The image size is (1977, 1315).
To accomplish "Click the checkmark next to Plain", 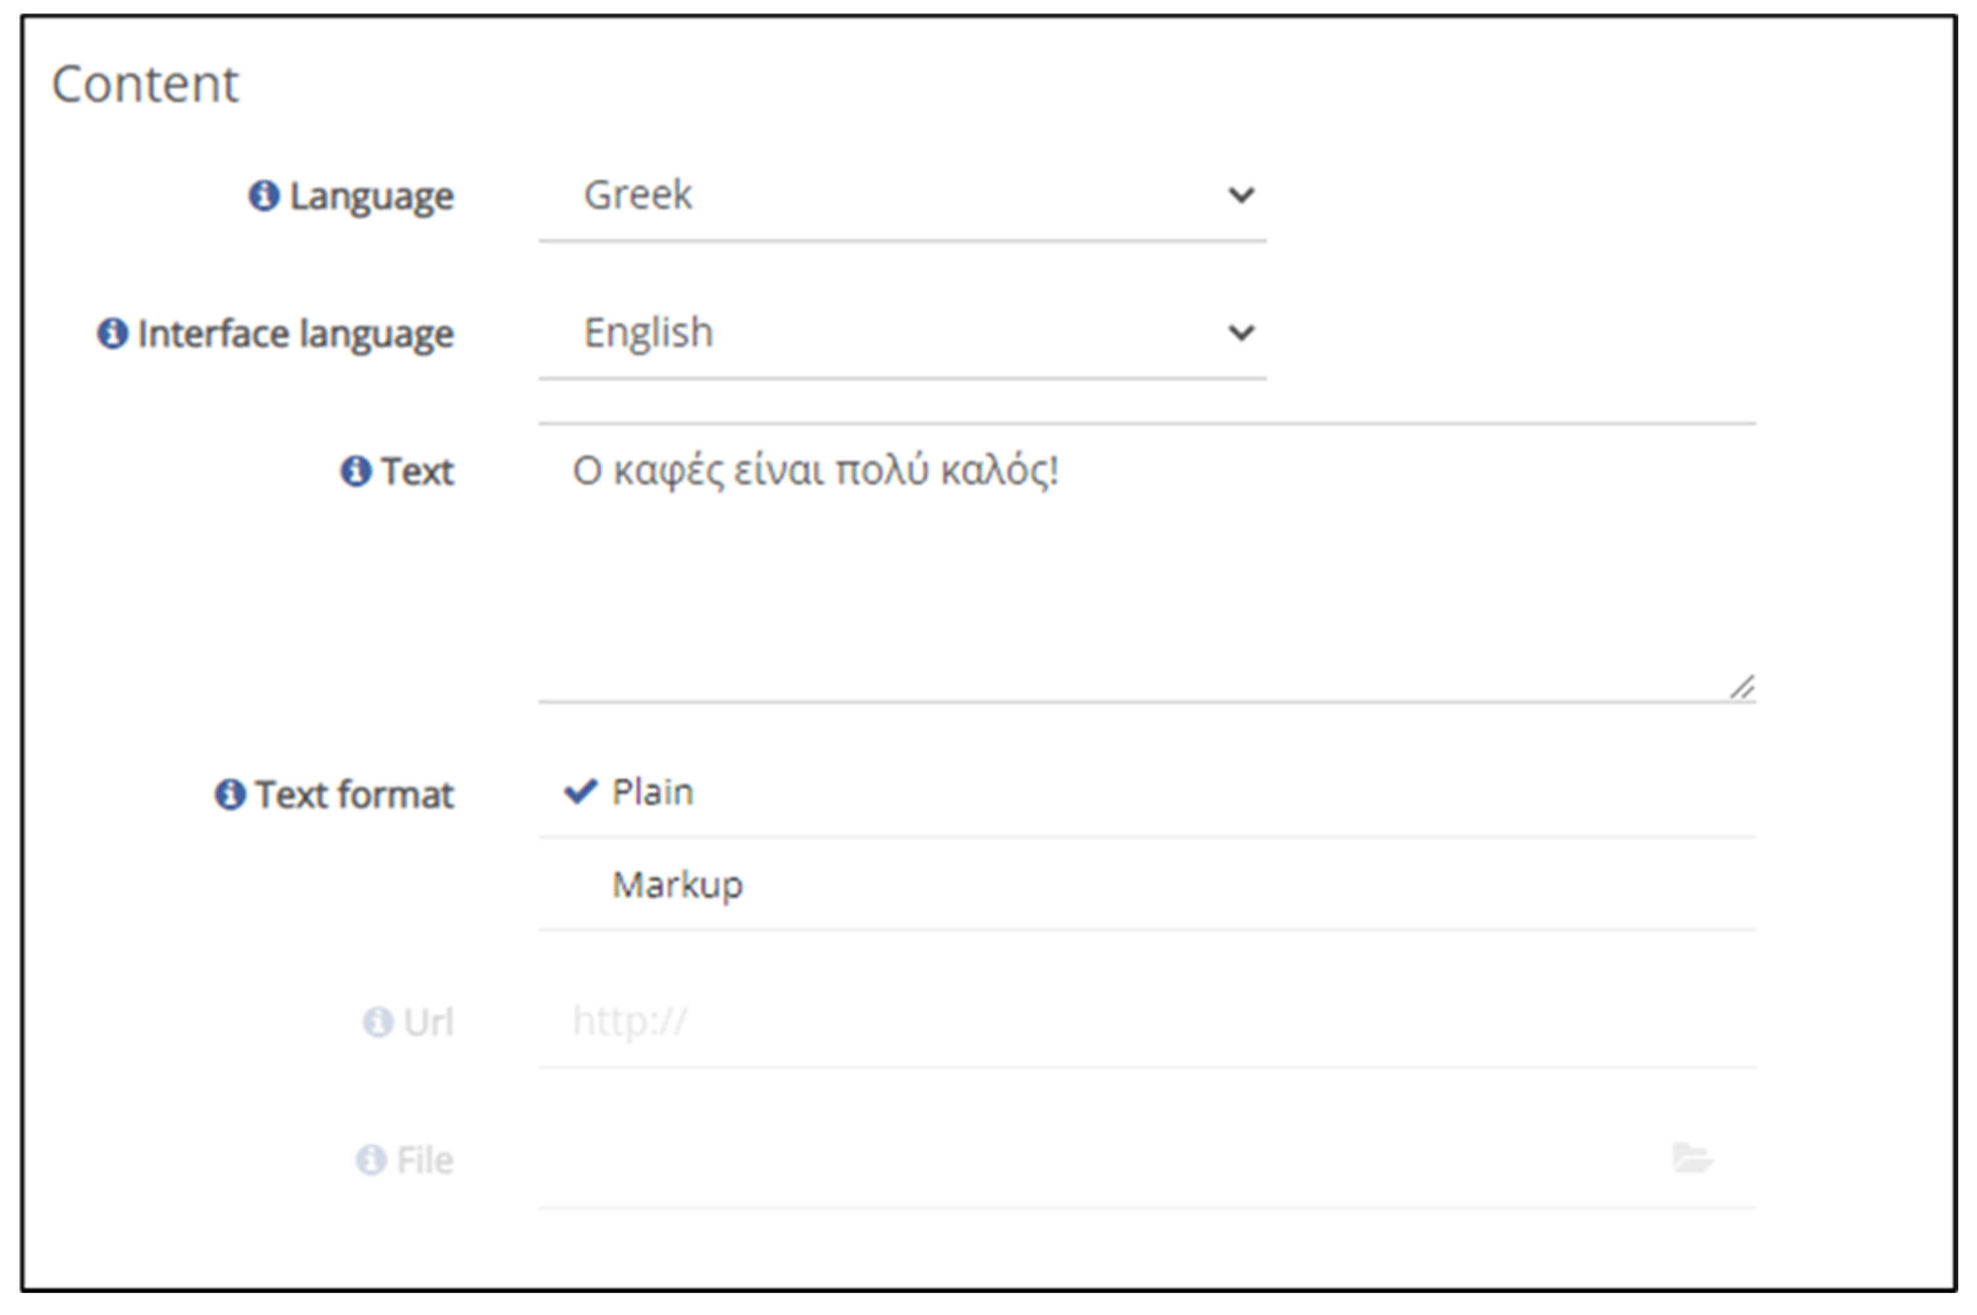I will 580,791.
